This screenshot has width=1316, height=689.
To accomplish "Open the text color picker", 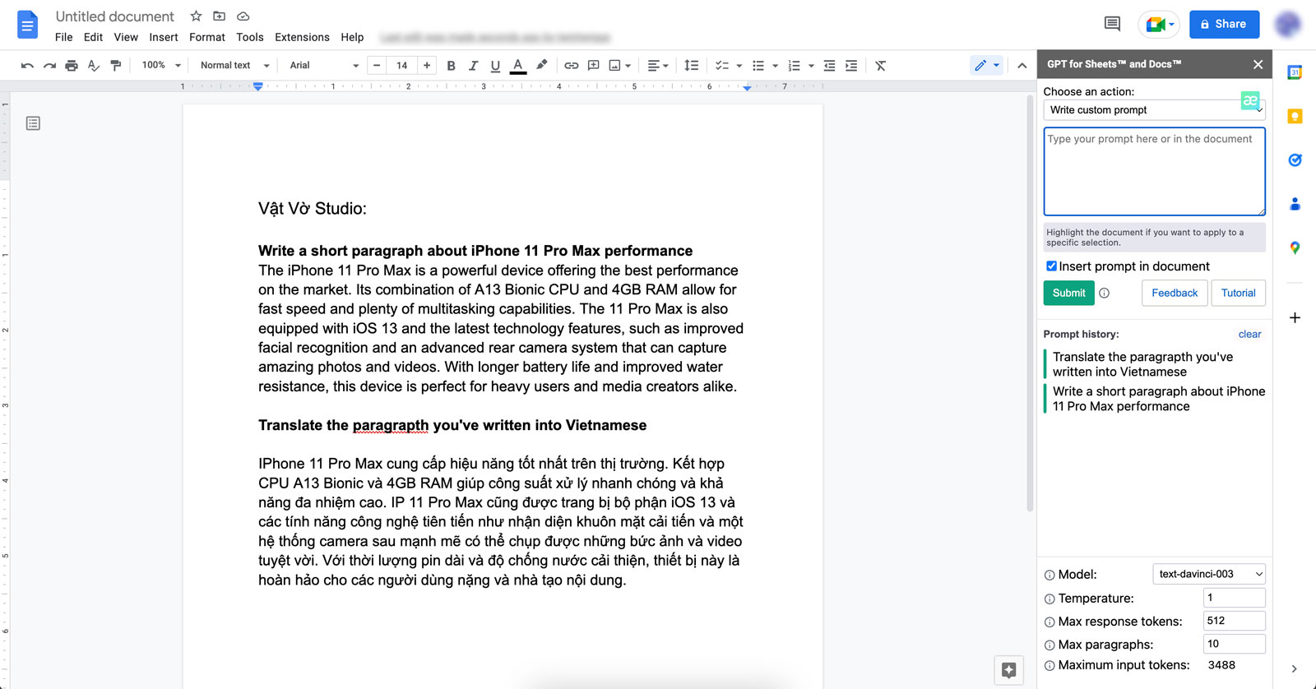I will point(518,66).
